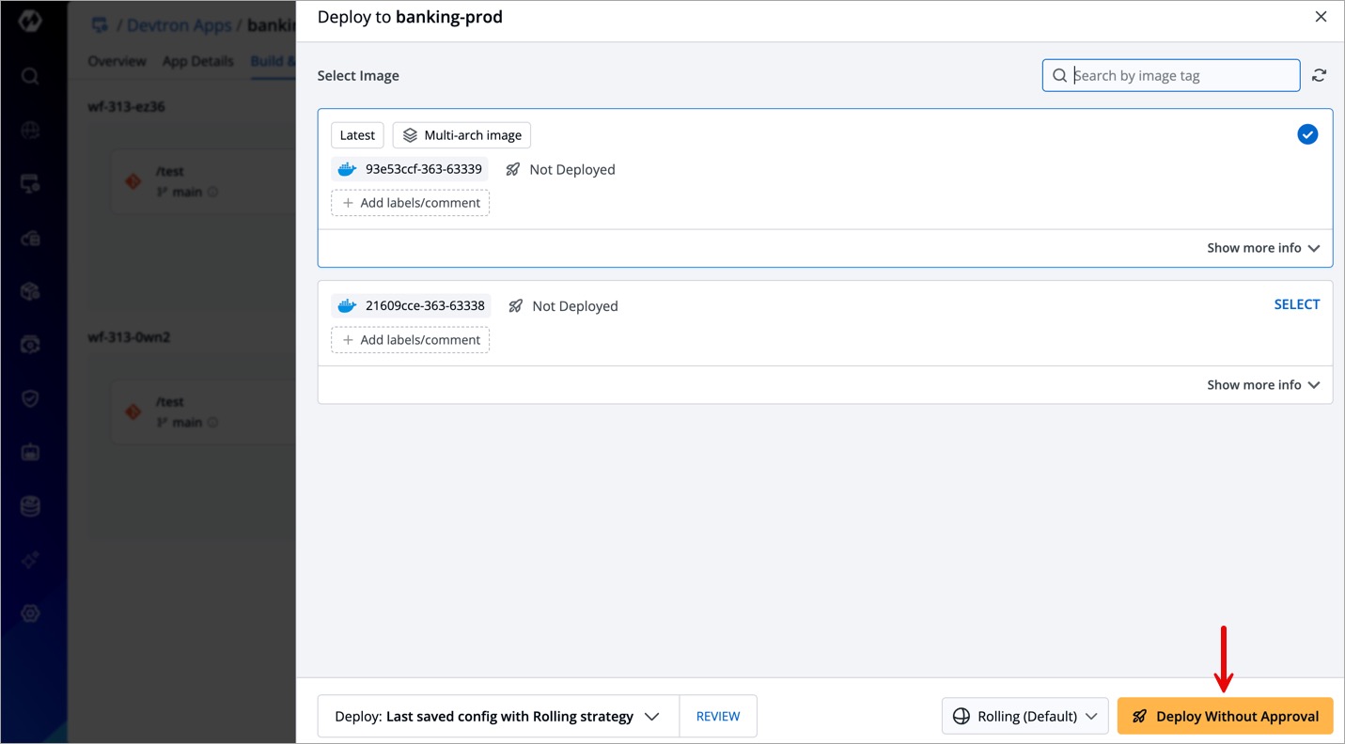The width and height of the screenshot is (1345, 744).
Task: Switch to the App Details tab
Action: [x=197, y=61]
